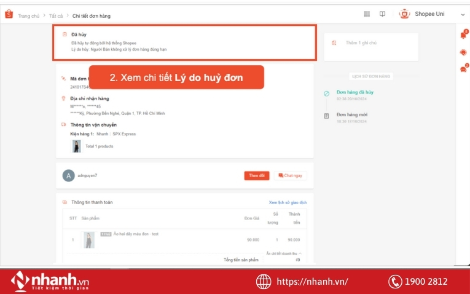Open the seller handbook book icon
Viewport: 470px width, 294px height.
tap(382, 14)
